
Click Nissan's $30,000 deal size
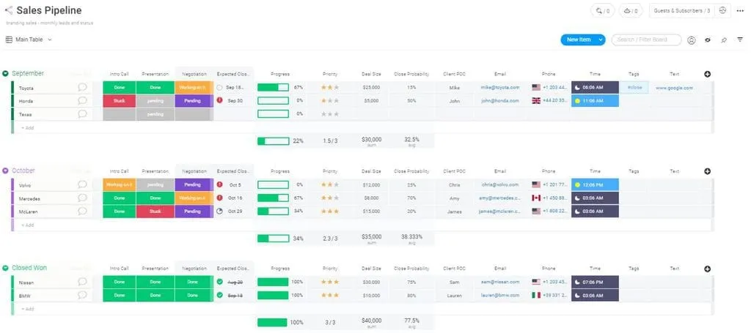[x=371, y=282]
